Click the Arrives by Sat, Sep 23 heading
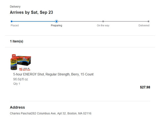The image size is (165, 129). [x=31, y=13]
